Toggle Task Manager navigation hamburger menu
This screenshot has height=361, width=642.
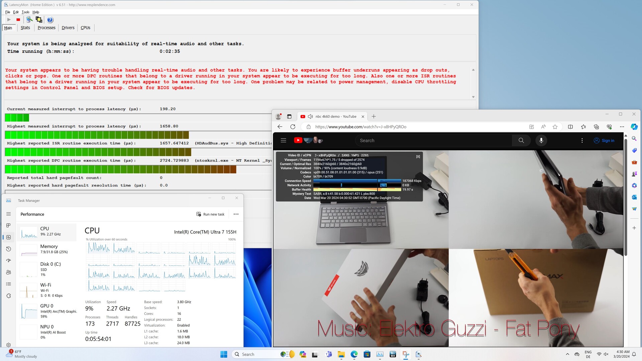pos(9,214)
